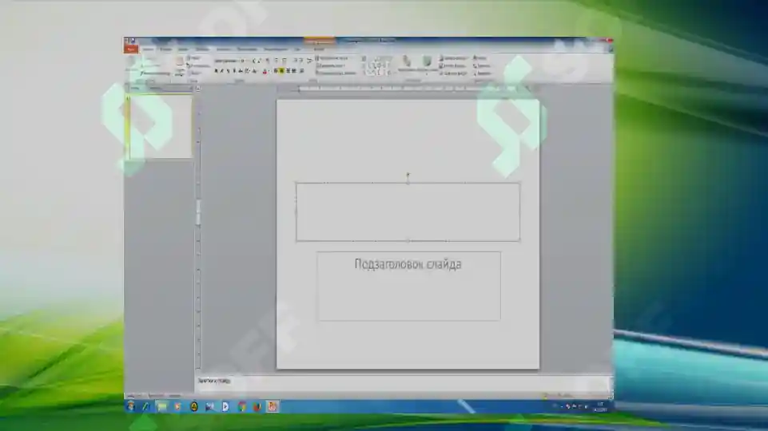Image resolution: width=768 pixels, height=431 pixels.
Task: Open the Align Text dropdown
Action: point(331,65)
